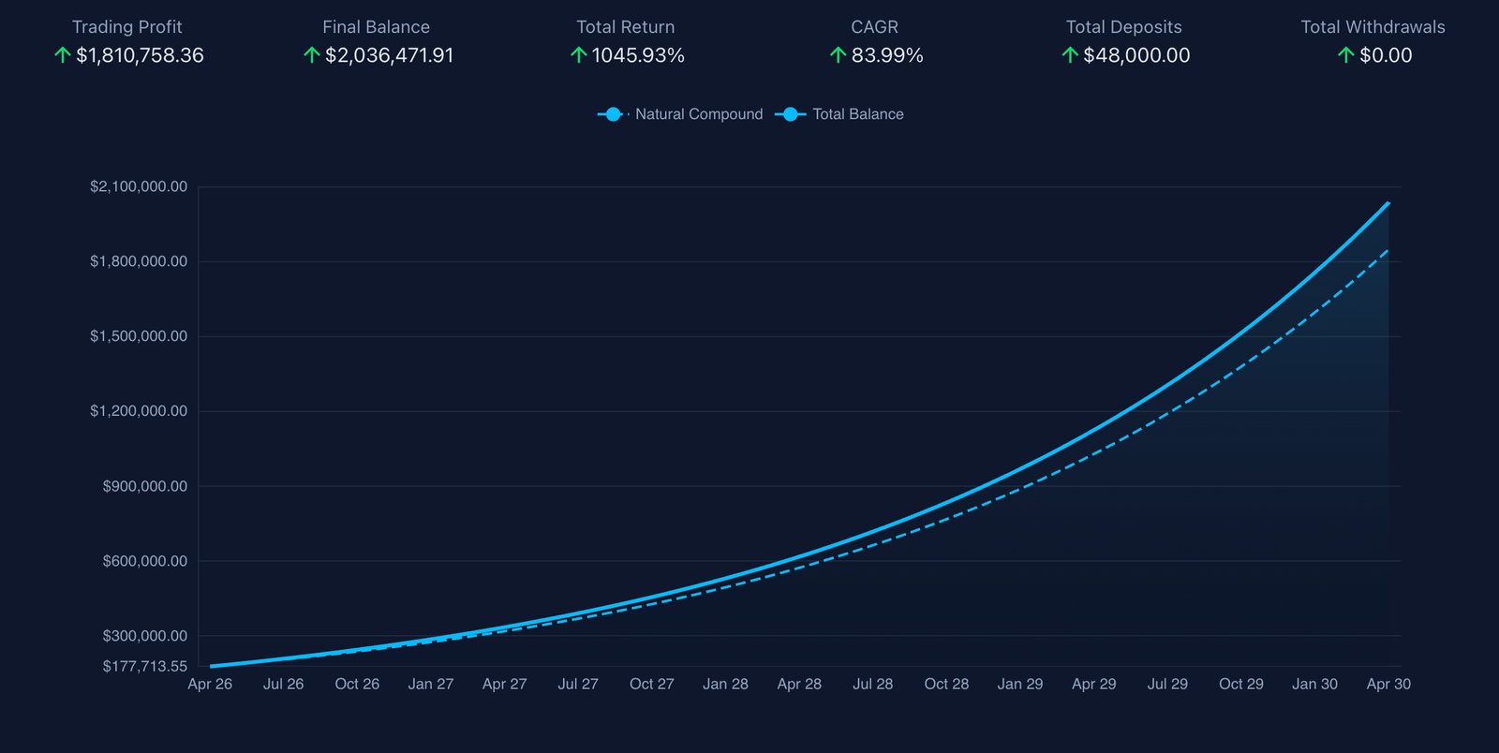This screenshot has height=753, width=1499.
Task: Toggle the Total Balance series label
Action: pyautogui.click(x=857, y=114)
